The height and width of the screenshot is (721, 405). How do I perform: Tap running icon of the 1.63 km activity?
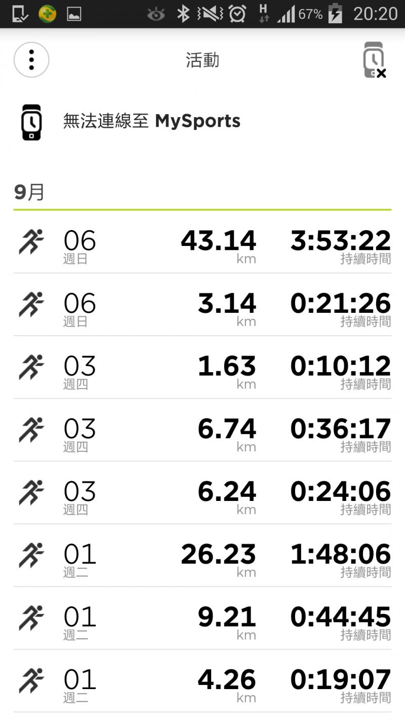pos(31,367)
